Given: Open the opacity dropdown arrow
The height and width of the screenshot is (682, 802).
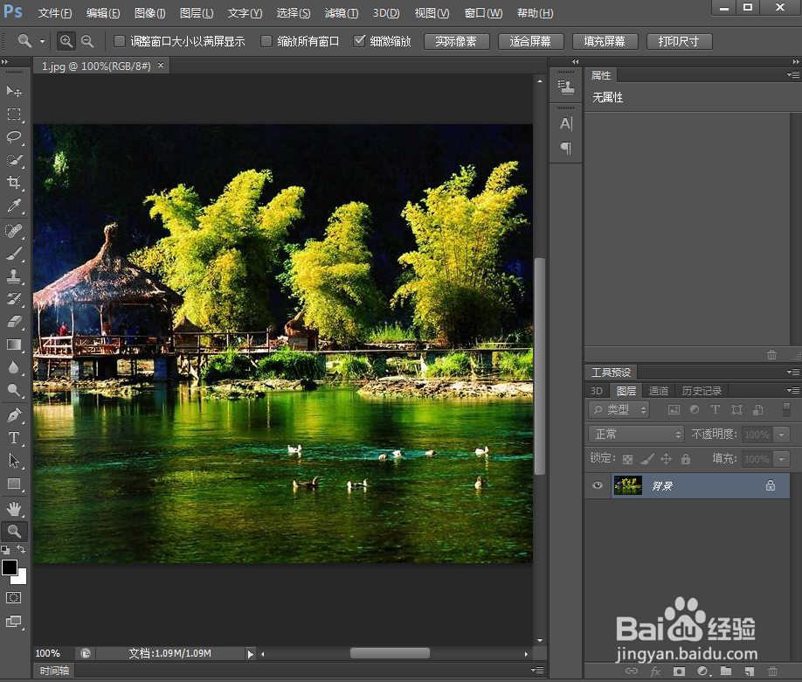Looking at the screenshot, I should pyautogui.click(x=782, y=435).
